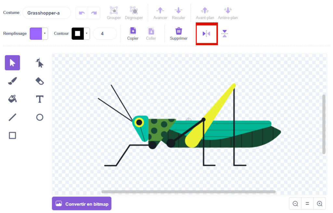Screen dimensions: 333x213
Task: Select the arrow Select tool
Action: point(12,63)
